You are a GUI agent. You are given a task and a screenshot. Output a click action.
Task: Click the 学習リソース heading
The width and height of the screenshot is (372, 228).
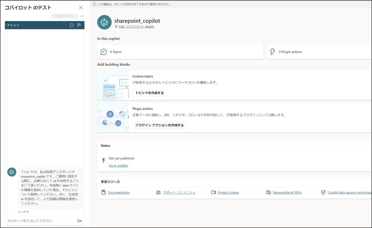[110, 182]
